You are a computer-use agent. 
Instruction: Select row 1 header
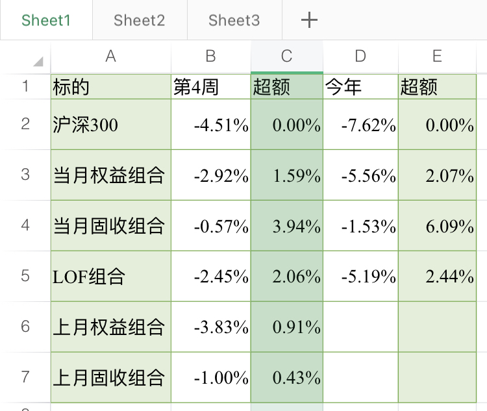pyautogui.click(x=25, y=86)
